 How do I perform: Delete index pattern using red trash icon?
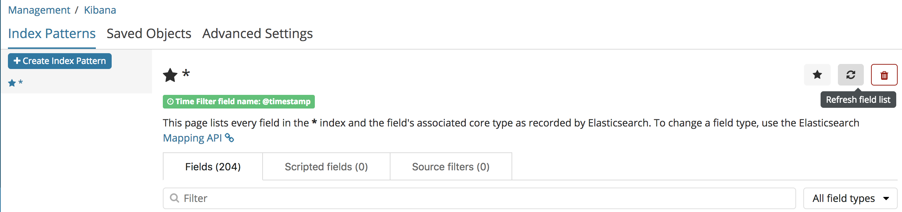pos(884,75)
